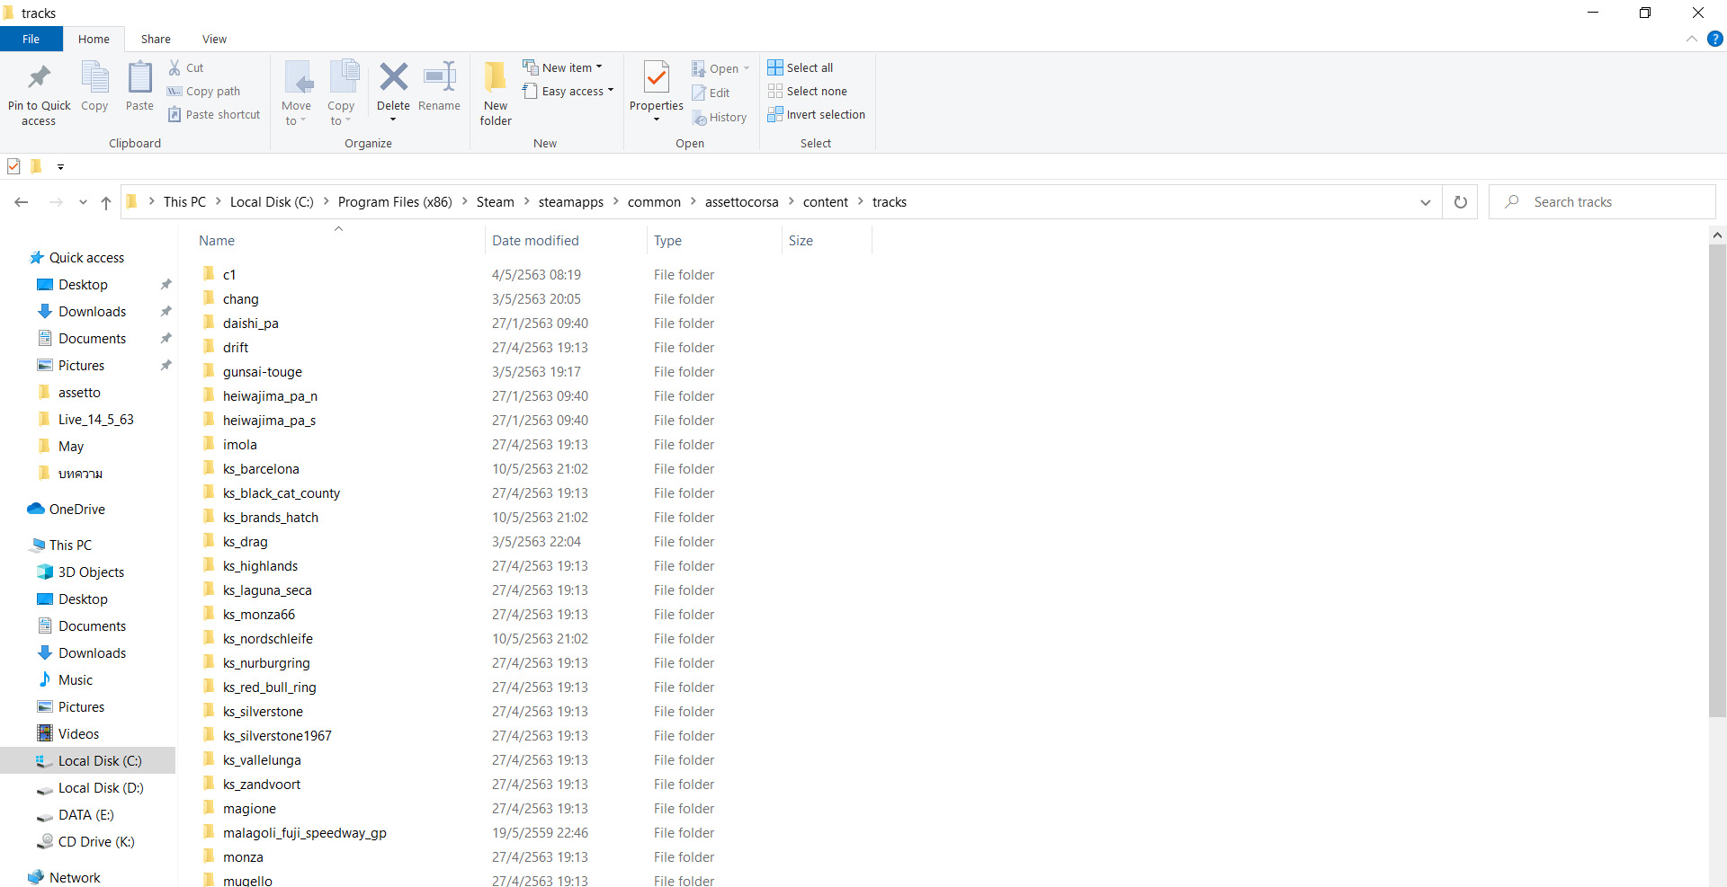Click scrollbar up arrow

pyautogui.click(x=1717, y=235)
